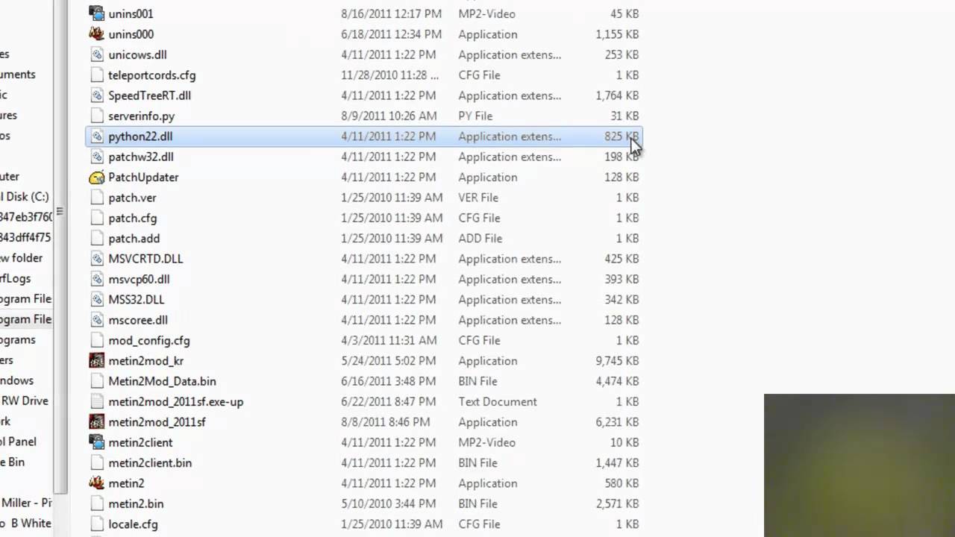Select the file name mod_config.cfg
955x537 pixels.
click(x=149, y=340)
